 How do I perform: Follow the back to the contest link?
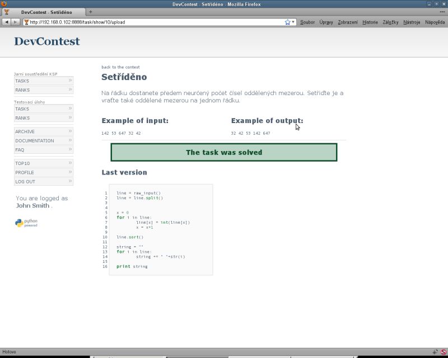coord(120,67)
